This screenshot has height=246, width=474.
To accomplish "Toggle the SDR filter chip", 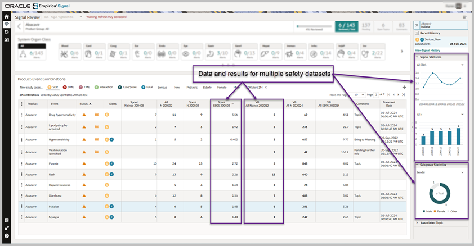I will [52, 88].
